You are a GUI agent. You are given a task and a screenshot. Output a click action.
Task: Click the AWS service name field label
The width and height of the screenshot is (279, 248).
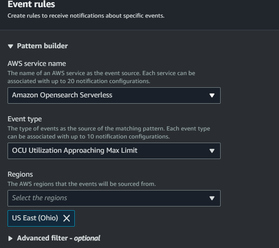(37, 63)
